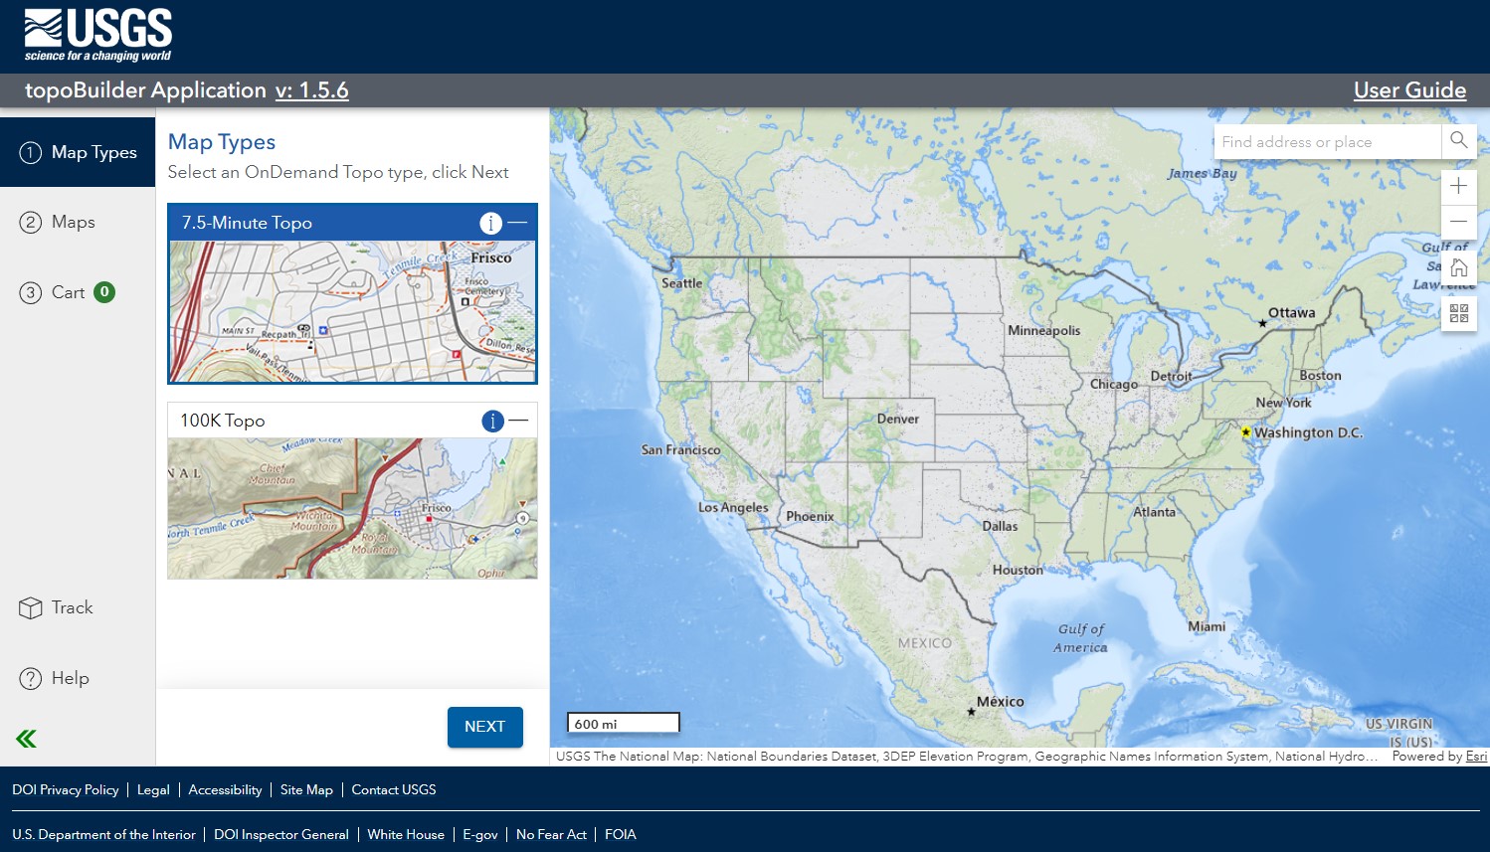This screenshot has height=852, width=1490.
Task: Open the User Guide link
Action: click(x=1409, y=90)
